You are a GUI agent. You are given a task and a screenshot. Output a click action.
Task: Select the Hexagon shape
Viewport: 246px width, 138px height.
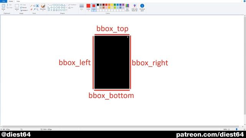coord(57,8)
